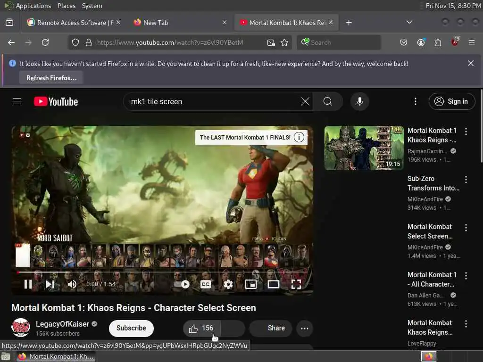Like the video with thumbs up
This screenshot has width=483, height=362.
[x=201, y=329]
